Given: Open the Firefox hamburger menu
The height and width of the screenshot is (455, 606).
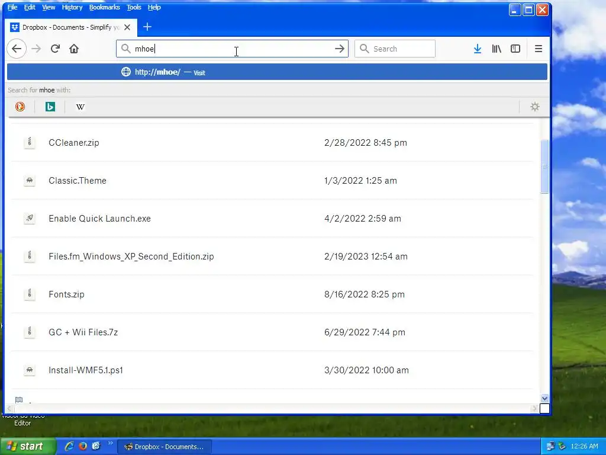Looking at the screenshot, I should [538, 49].
